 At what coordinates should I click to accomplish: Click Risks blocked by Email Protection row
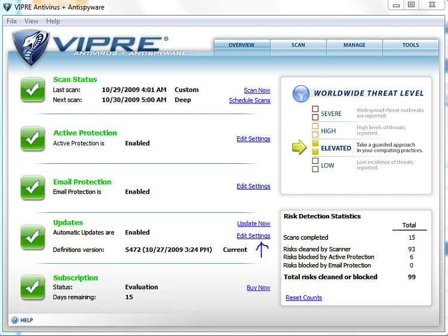(349, 265)
